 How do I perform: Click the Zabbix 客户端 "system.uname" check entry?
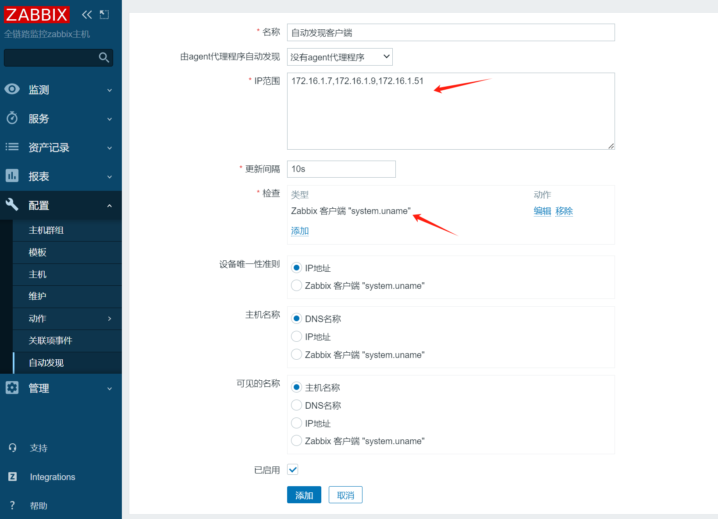[351, 211]
